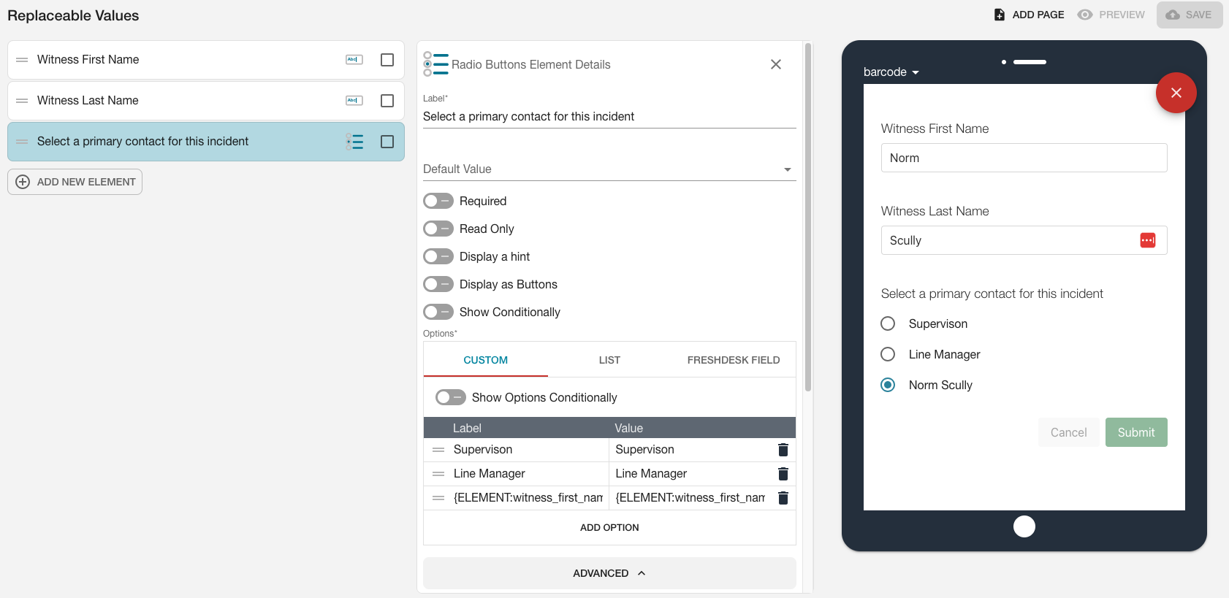
Task: Turn on Display as Buttons toggle
Action: coord(438,284)
